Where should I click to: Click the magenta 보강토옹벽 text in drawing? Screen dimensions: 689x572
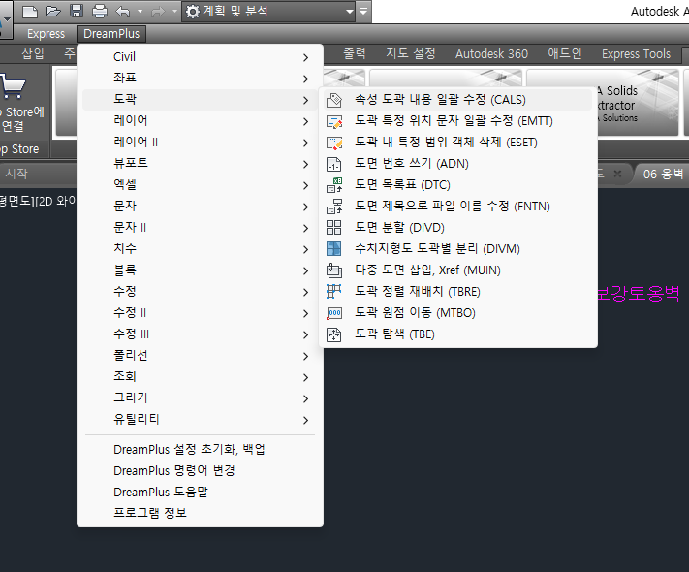click(639, 293)
